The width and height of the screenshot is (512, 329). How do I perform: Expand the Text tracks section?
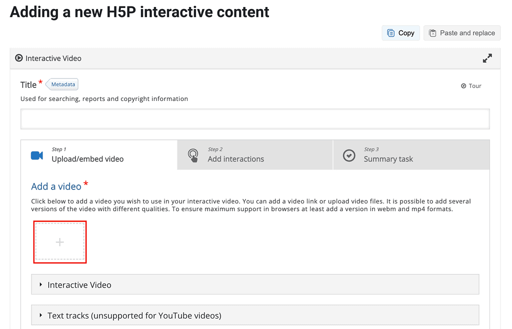(255, 315)
